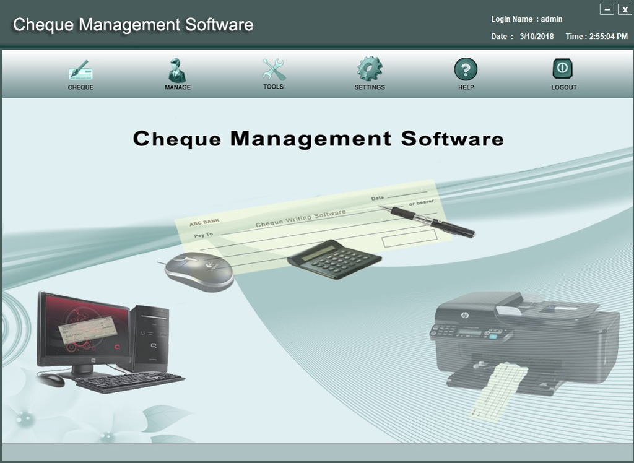Viewport: 634px width, 463px height.
Task: Open the Cheque module icon
Action: pyautogui.click(x=80, y=70)
